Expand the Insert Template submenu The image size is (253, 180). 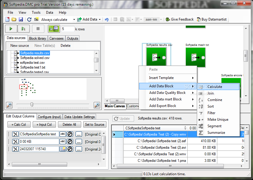(168, 78)
